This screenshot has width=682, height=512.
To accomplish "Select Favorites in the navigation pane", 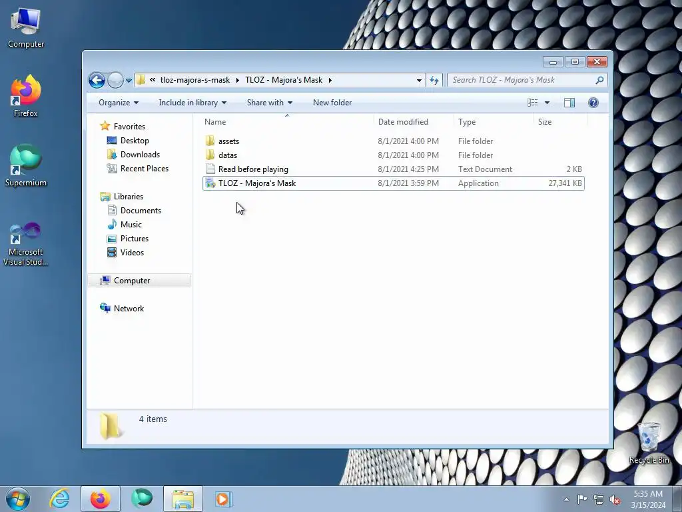I will (129, 126).
